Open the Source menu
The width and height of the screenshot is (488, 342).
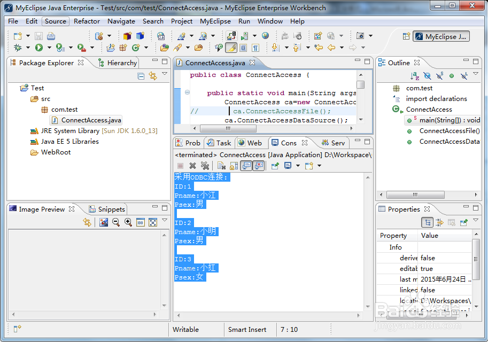point(55,21)
